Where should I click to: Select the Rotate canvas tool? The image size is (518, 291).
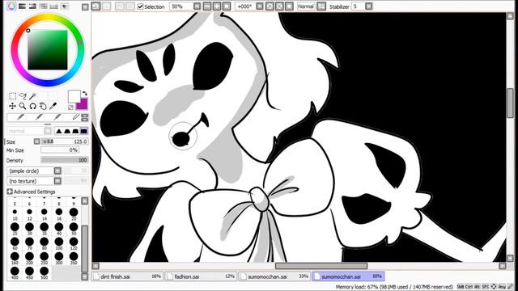pos(32,106)
